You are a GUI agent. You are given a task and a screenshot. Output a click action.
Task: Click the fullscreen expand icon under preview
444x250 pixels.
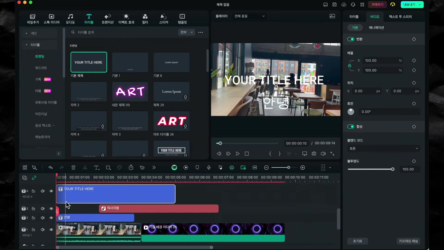332,154
